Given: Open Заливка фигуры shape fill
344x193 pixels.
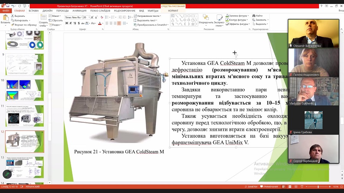Looking at the screenshot, I should click(x=237, y=16).
